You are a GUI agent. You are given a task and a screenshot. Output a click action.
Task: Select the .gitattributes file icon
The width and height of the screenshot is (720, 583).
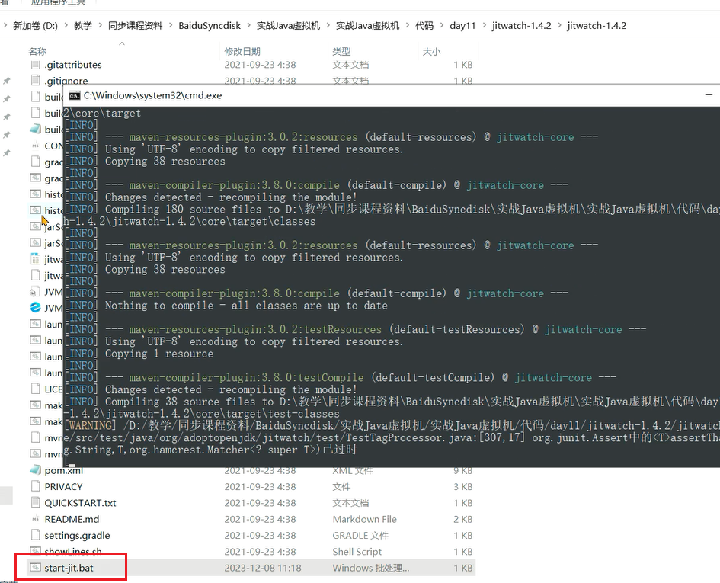click(x=35, y=65)
